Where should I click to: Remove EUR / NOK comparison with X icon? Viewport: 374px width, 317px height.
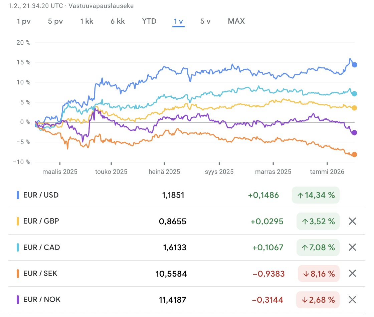point(352,300)
